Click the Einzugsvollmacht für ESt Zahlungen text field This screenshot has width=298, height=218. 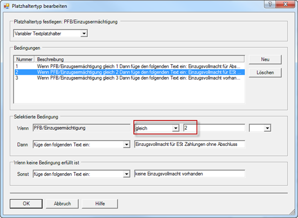[190, 145]
